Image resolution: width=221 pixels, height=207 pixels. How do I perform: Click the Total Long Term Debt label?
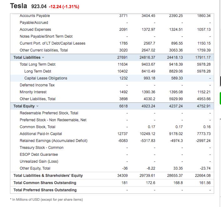pos(38,64)
